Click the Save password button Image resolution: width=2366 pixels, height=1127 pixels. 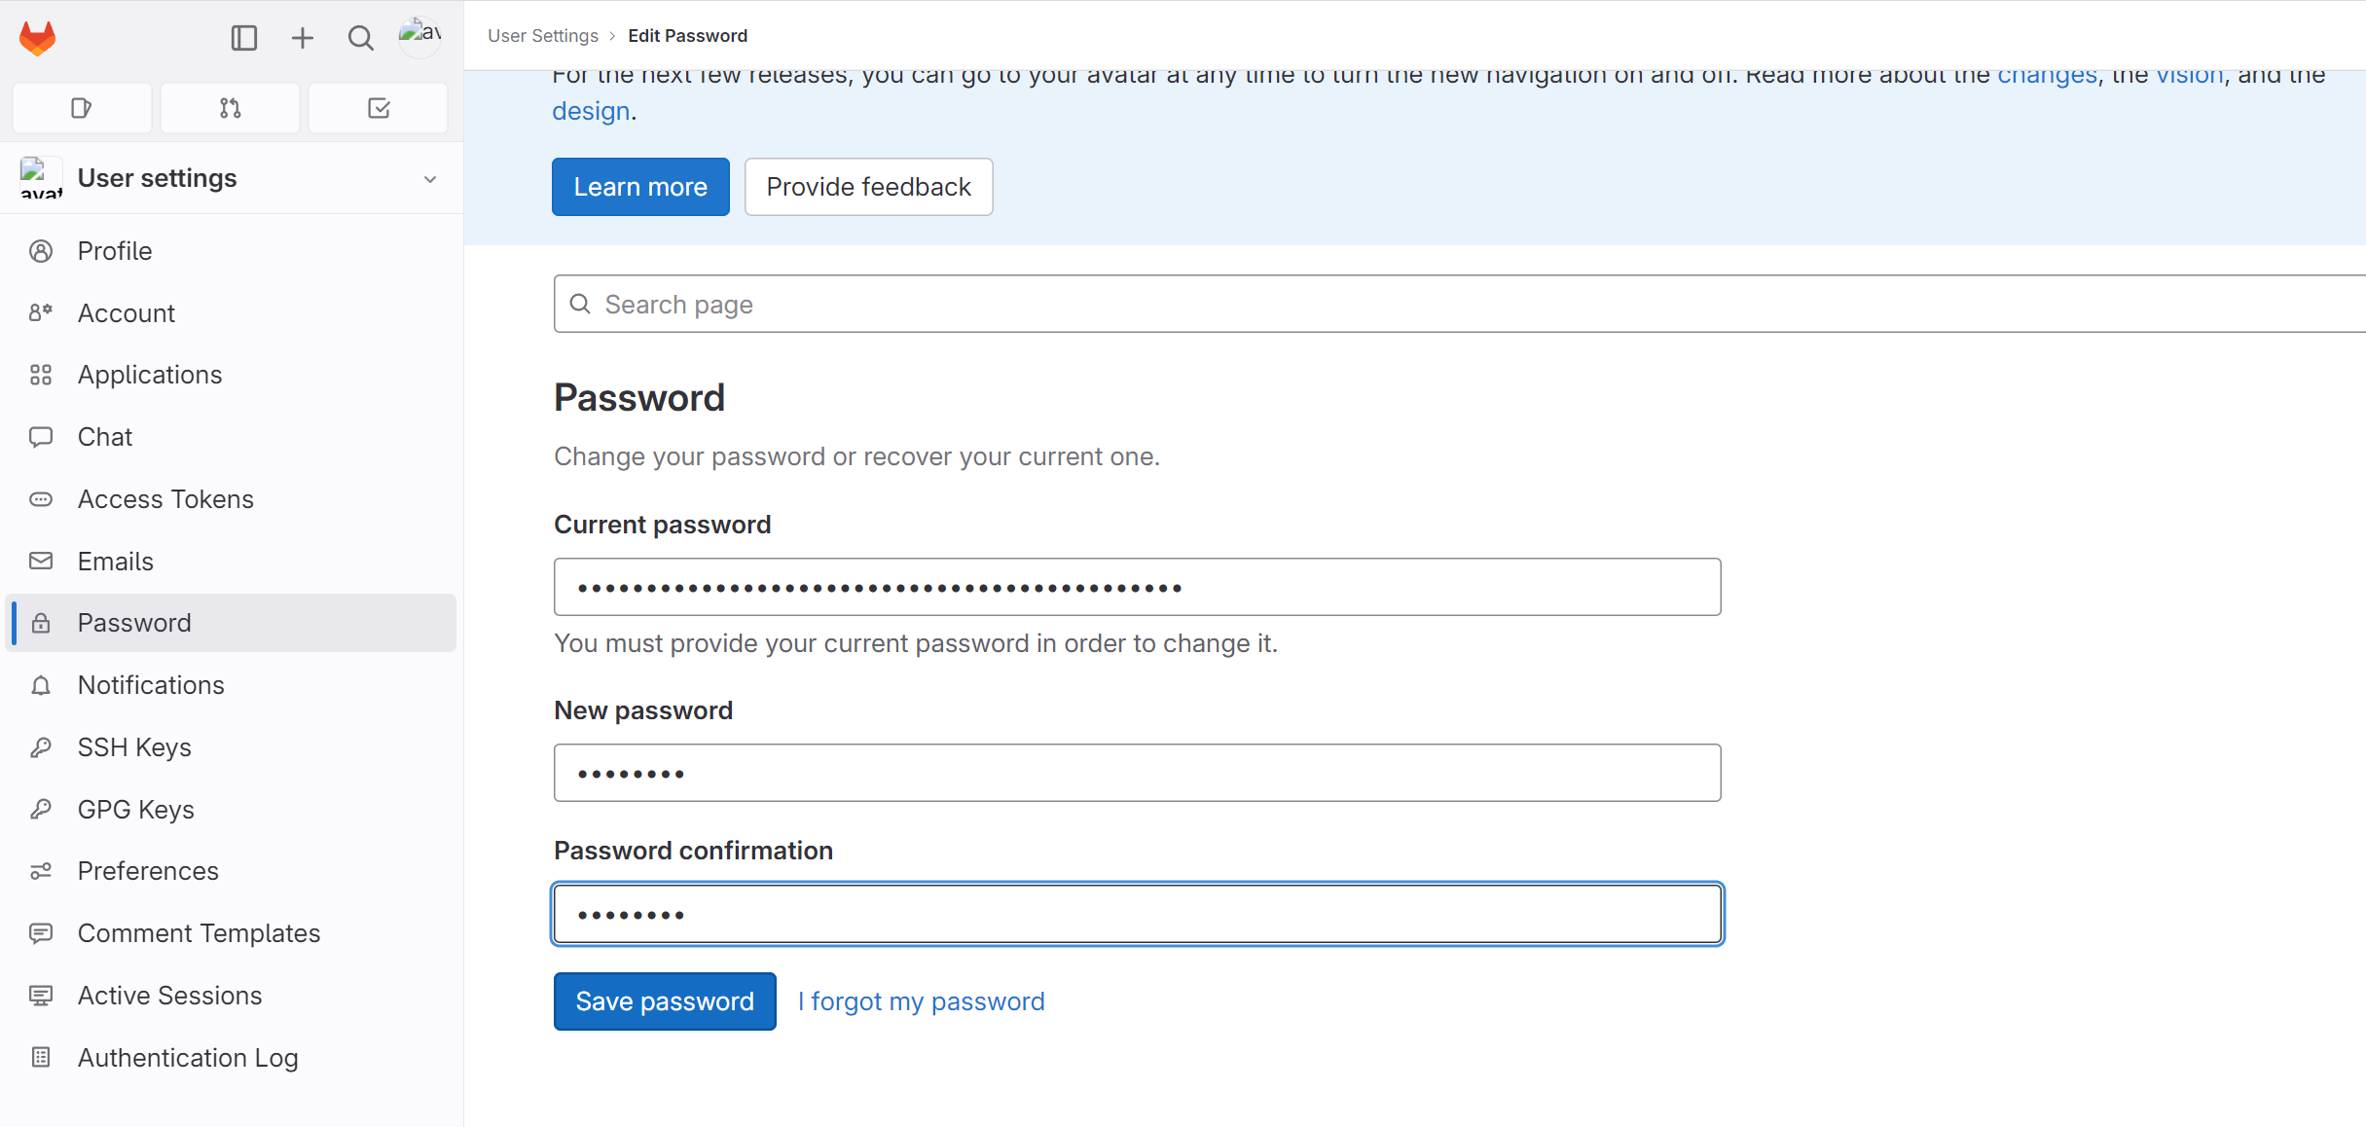tap(665, 1001)
